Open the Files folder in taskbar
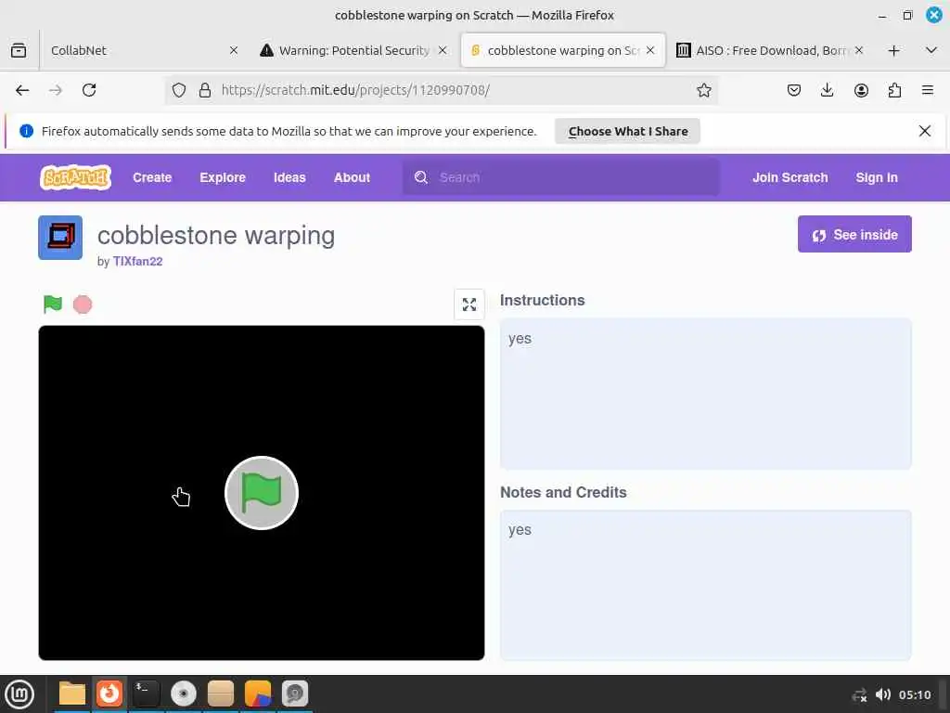Screen dimensions: 950x713 tap(72, 694)
